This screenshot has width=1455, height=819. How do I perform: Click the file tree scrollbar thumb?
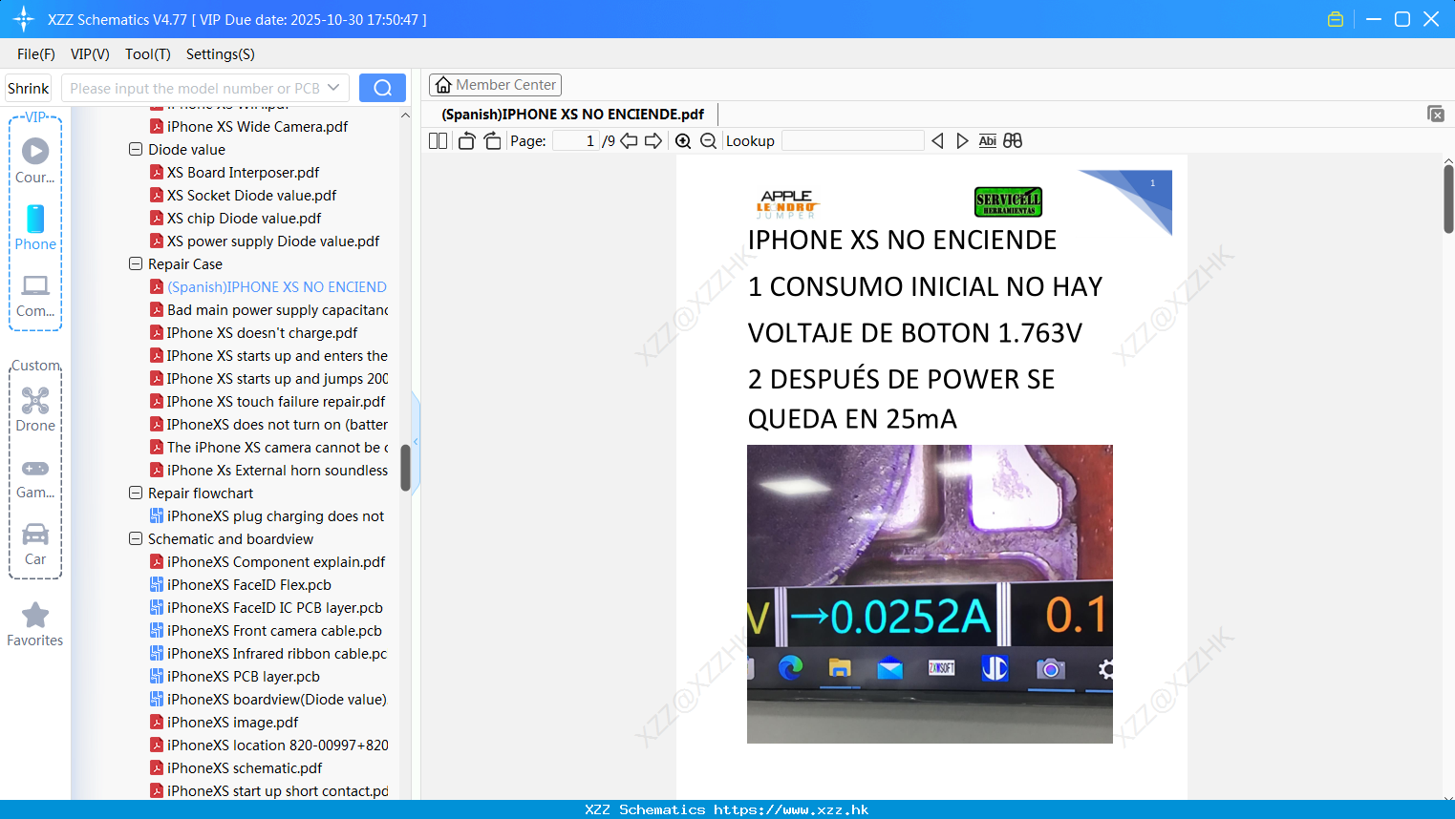pyautogui.click(x=405, y=468)
